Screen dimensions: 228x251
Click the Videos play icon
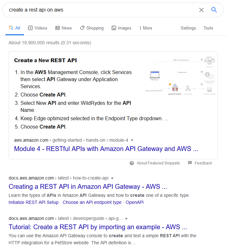tap(30, 28)
